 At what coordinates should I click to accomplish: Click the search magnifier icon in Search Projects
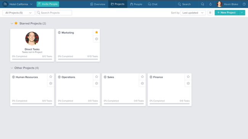click(x=39, y=13)
